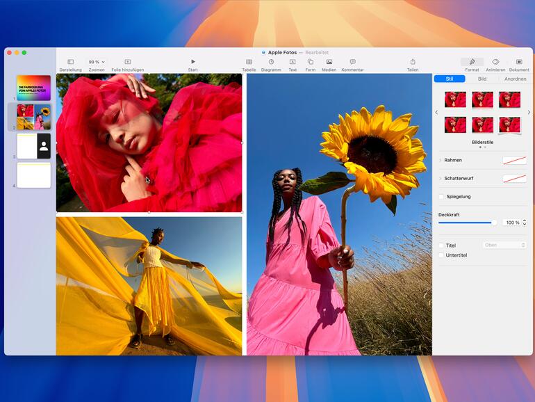Insert a table via Tabelle icon
The height and width of the screenshot is (402, 535).
click(x=249, y=62)
